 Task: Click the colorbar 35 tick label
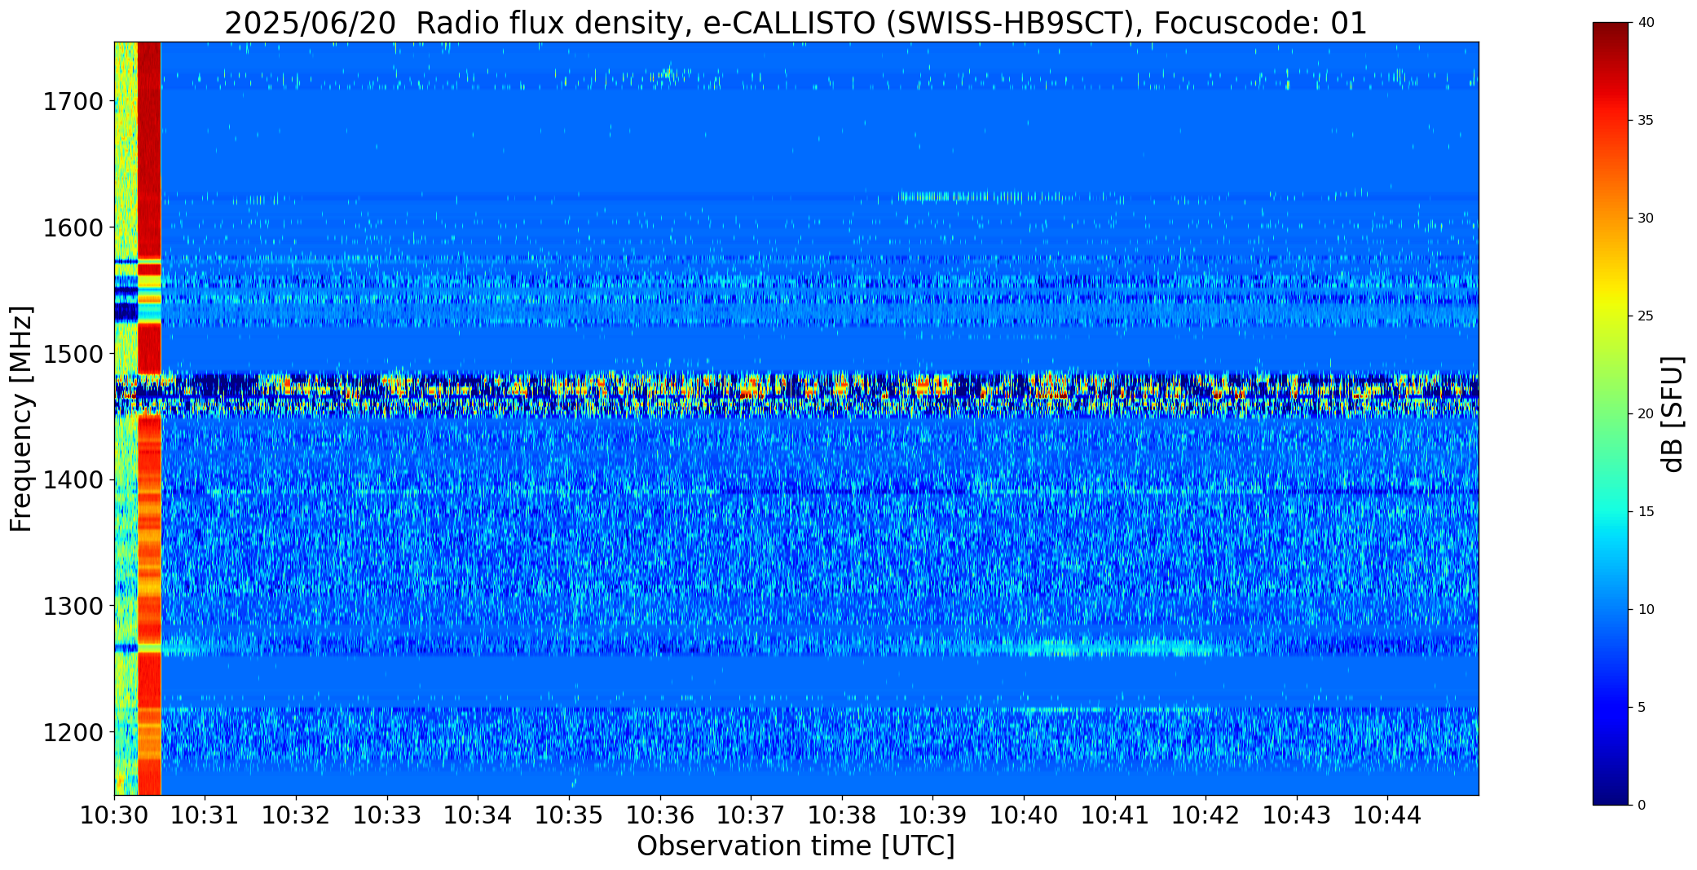[x=1646, y=121]
